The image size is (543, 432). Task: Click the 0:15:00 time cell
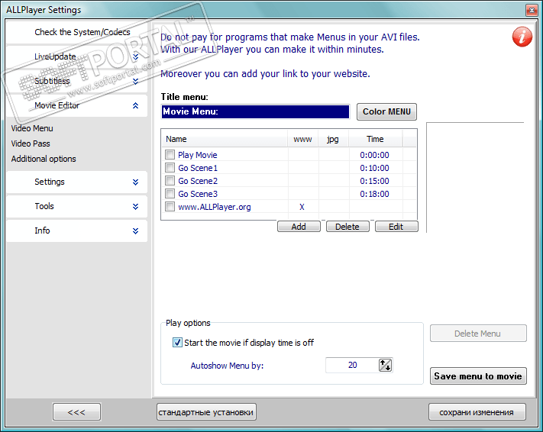(374, 181)
